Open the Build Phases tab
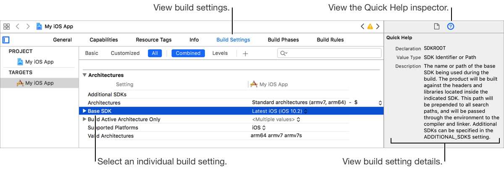The image size is (504, 169). tap(283, 40)
